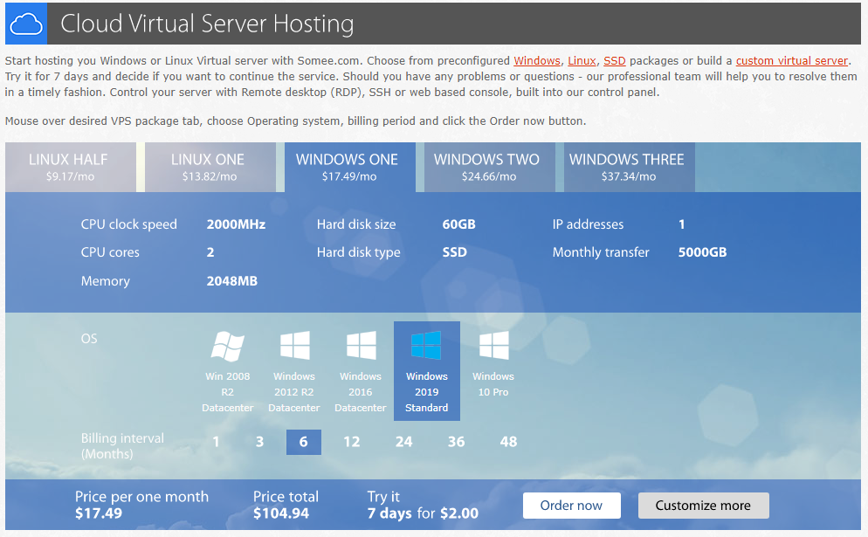Open the WINDOWS TWO package tab

click(x=489, y=167)
